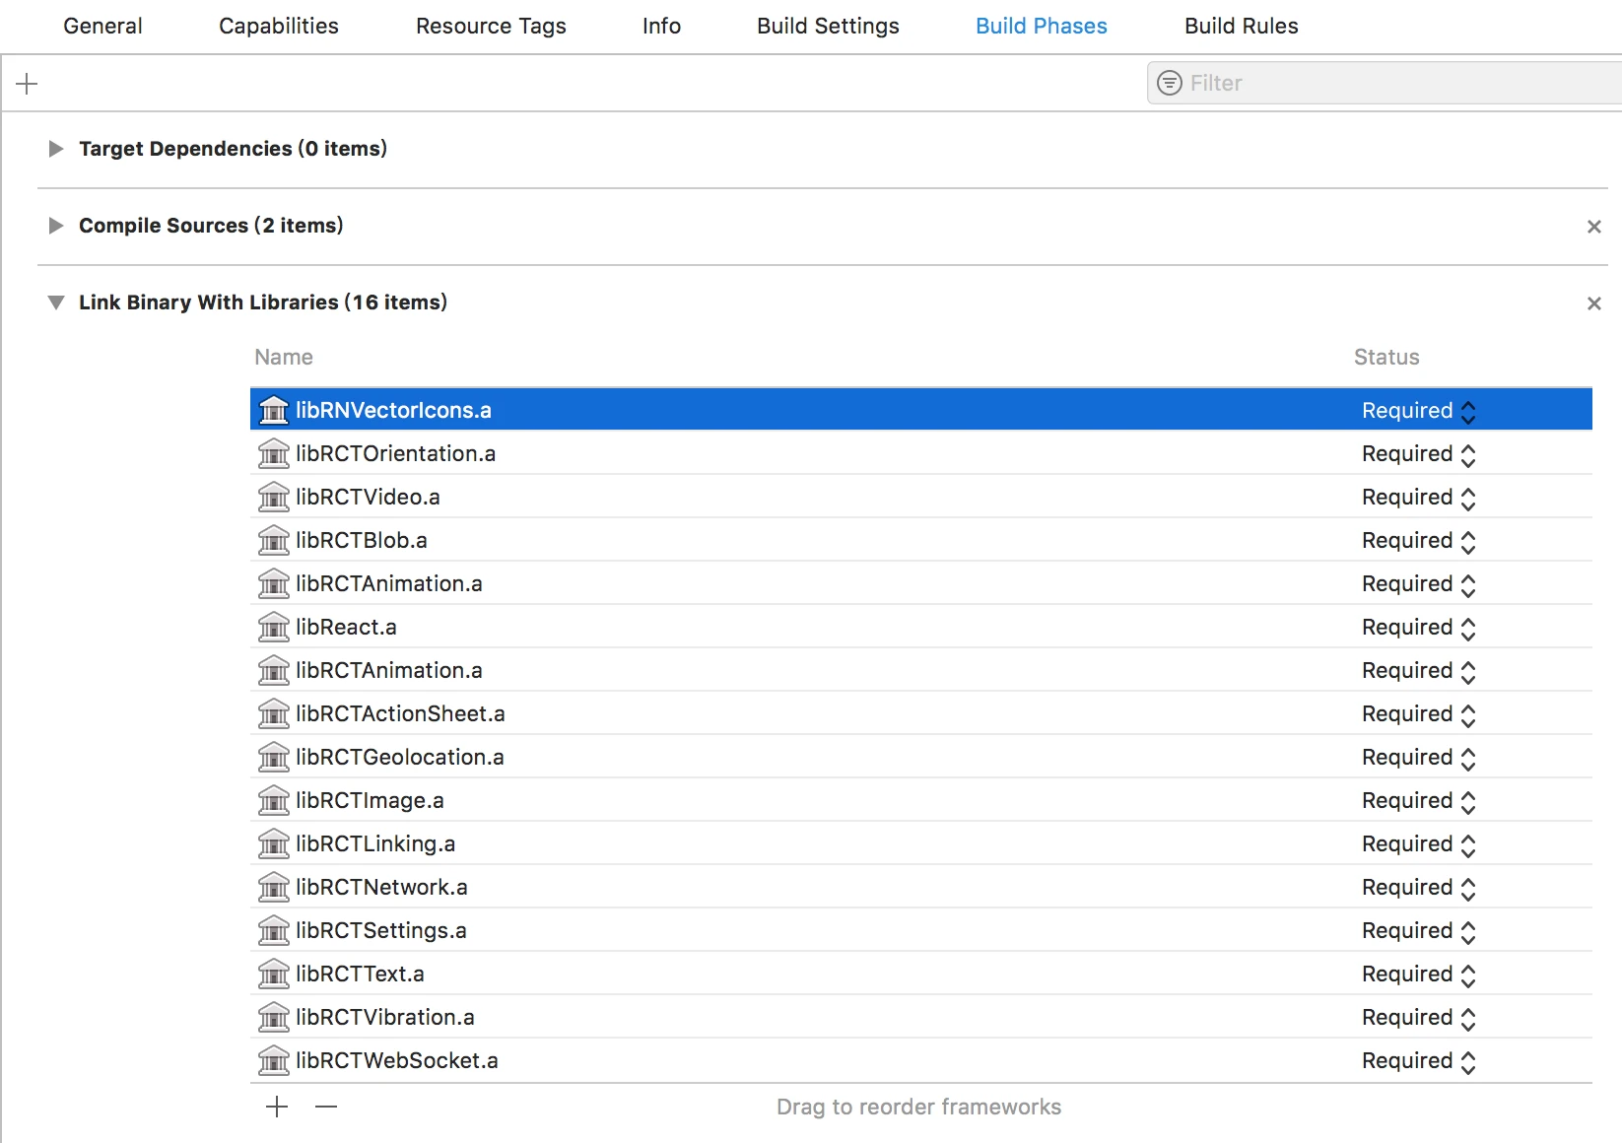Image resolution: width=1622 pixels, height=1143 pixels.
Task: Open status dropdown for libRCTVibration.a
Action: (x=1418, y=1018)
